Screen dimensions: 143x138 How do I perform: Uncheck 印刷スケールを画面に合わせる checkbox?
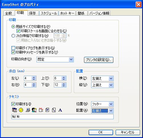click(18, 31)
